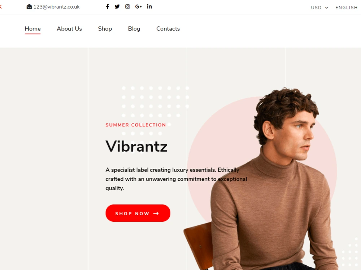Image resolution: width=361 pixels, height=270 pixels.
Task: Open the Twitter bird icon
Action: 117,6
